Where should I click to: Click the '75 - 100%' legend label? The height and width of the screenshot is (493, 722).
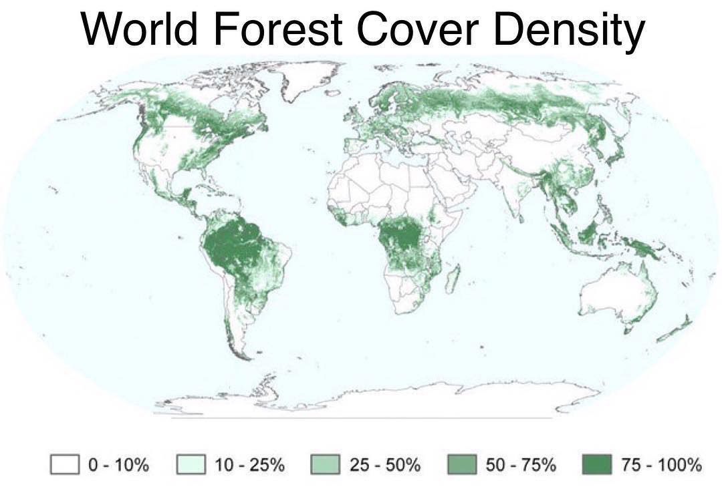pos(662,464)
